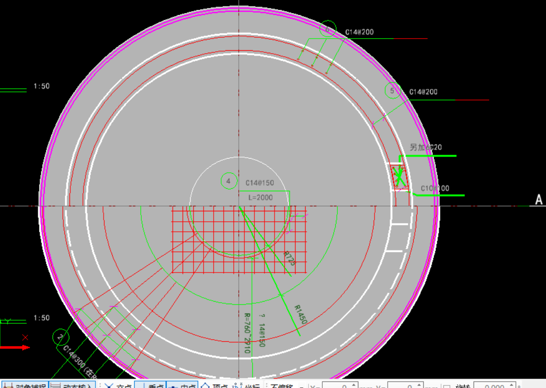Enable the 垂点 perpendicular snap
Viewport: 546px width, 388px height.
(x=150, y=385)
